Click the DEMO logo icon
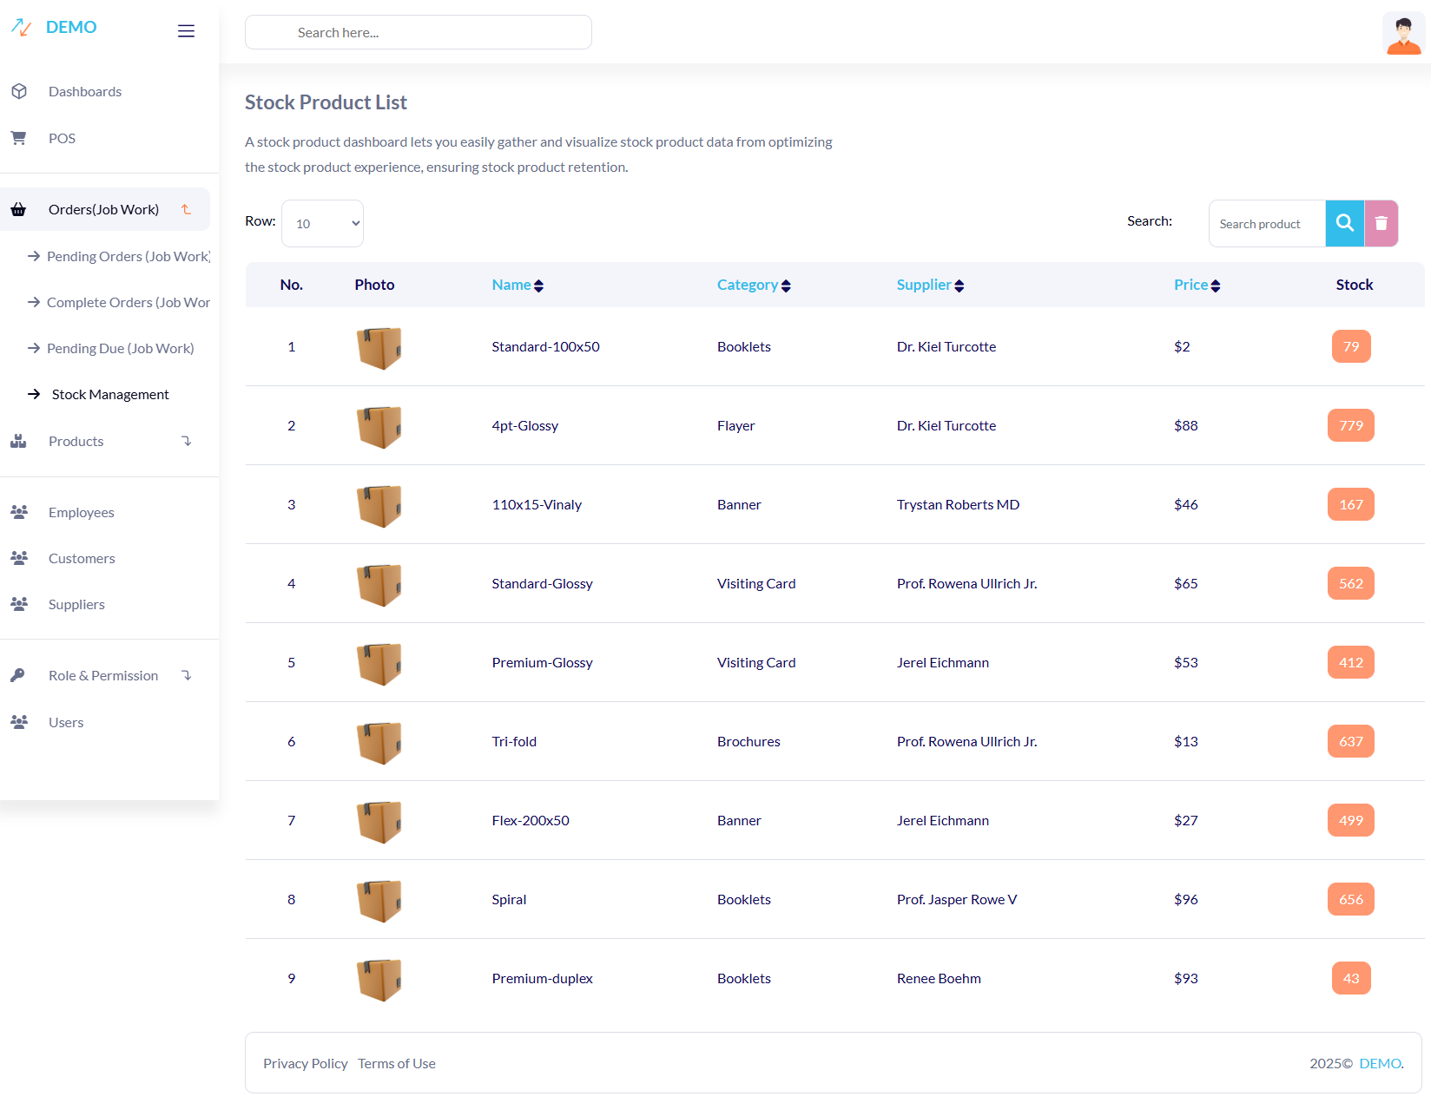This screenshot has height=1103, width=1431. (x=22, y=28)
